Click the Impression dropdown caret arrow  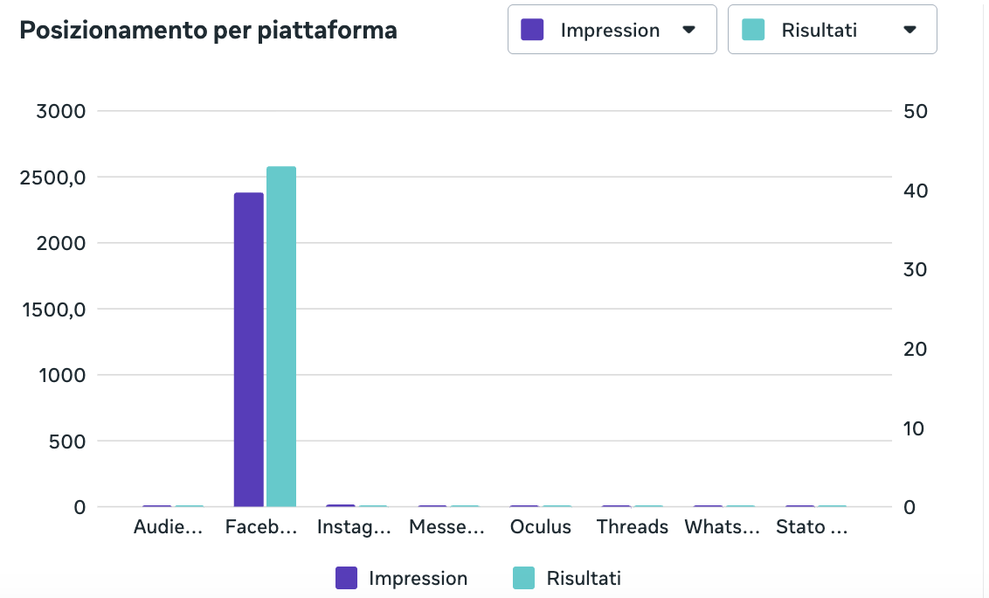point(688,30)
